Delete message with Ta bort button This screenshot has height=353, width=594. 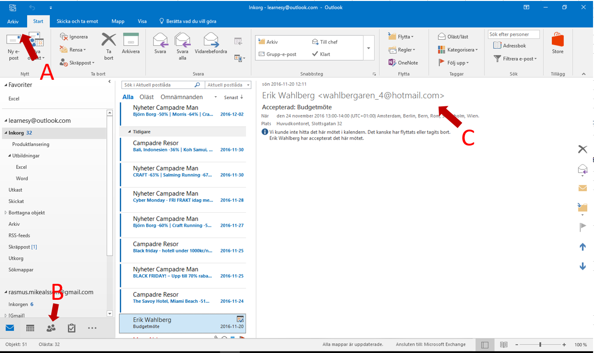pos(109,46)
